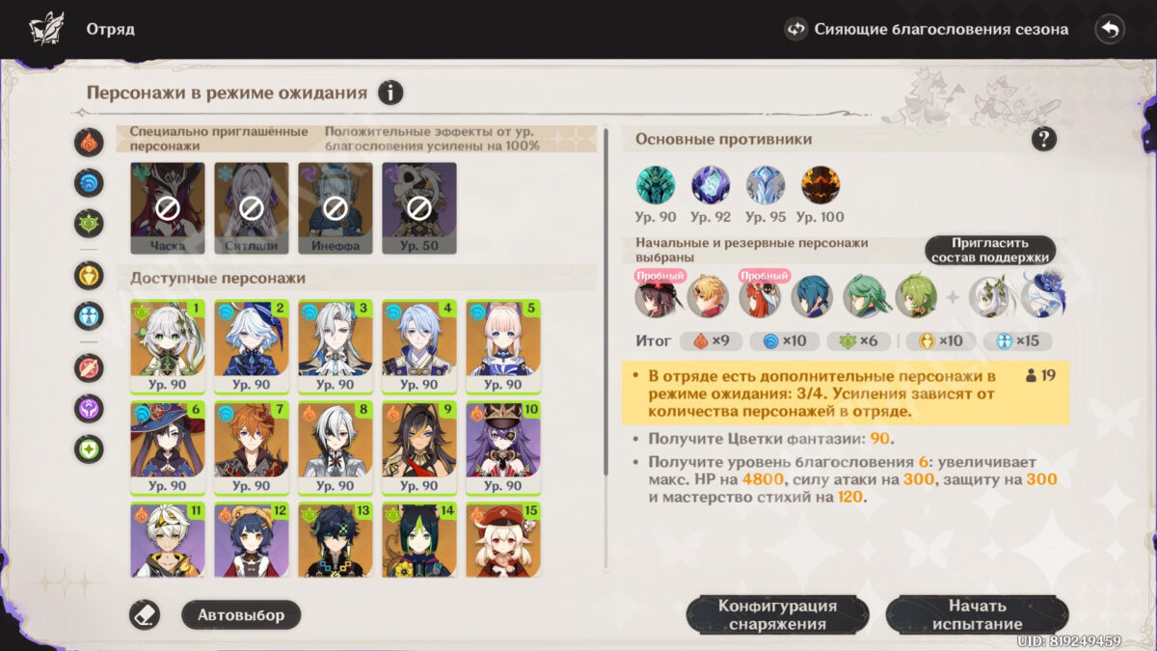Filter characters by Geo element icon
Image resolution: width=1157 pixels, height=651 pixels.
point(90,276)
